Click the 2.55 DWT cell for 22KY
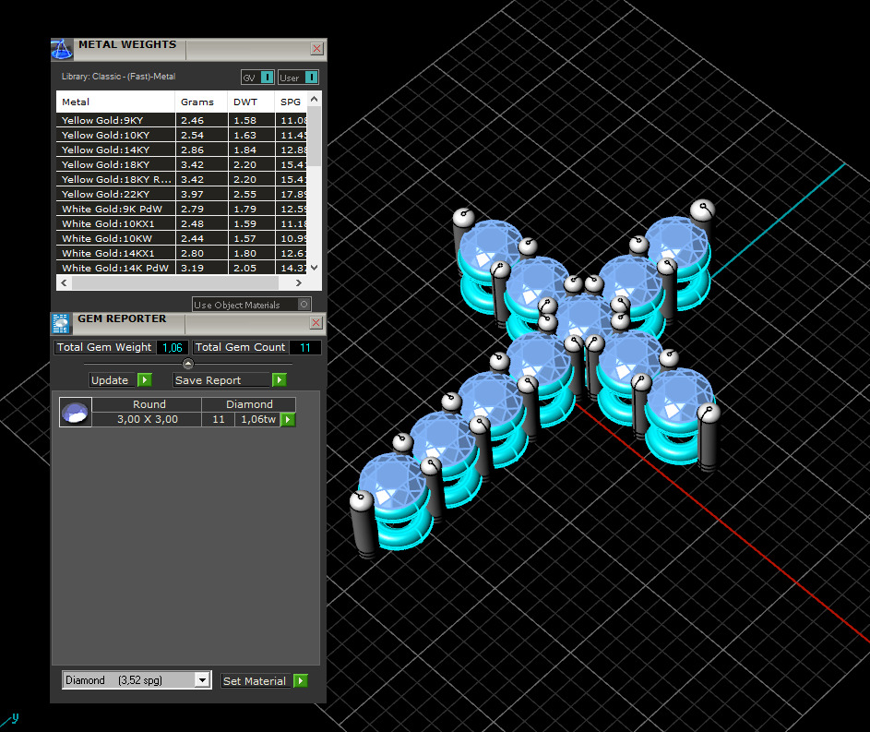Screen dimensions: 870x732 click(x=251, y=194)
